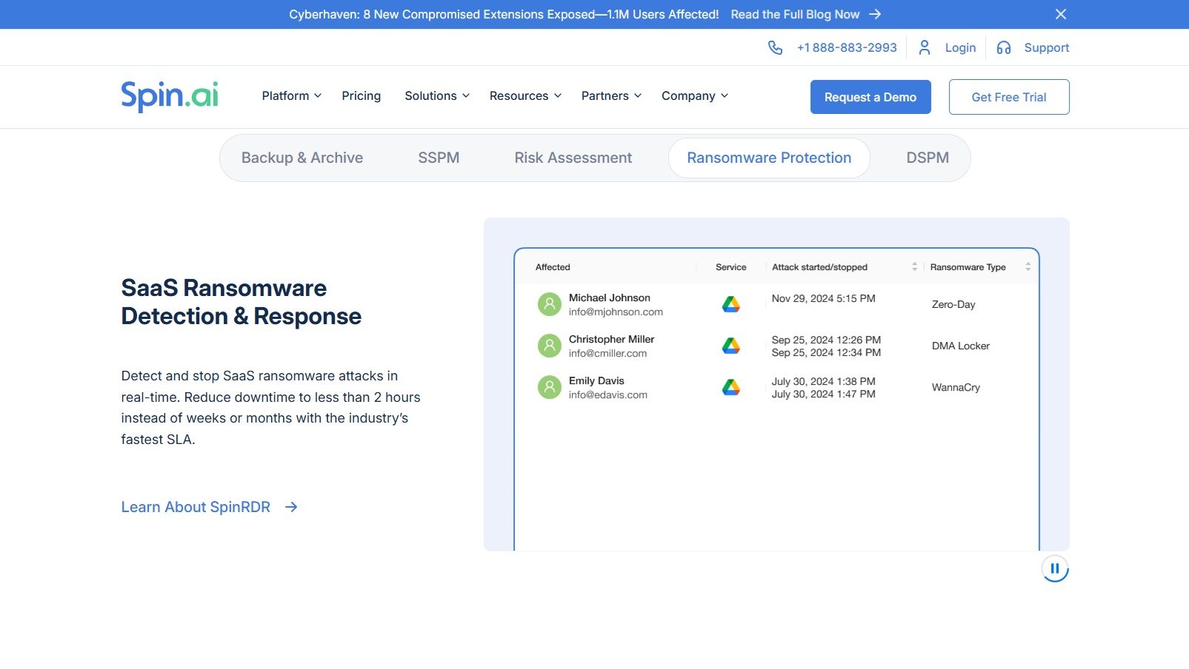Click Emily Davis avatar icon
This screenshot has width=1189, height=669.
click(549, 387)
